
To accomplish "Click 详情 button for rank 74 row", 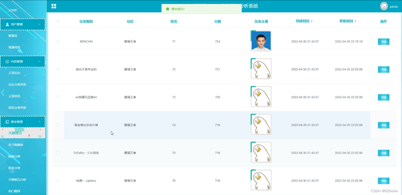I will pos(383,125).
